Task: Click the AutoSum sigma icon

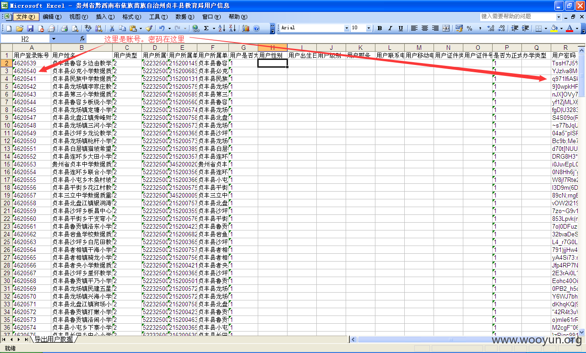Action: point(206,28)
